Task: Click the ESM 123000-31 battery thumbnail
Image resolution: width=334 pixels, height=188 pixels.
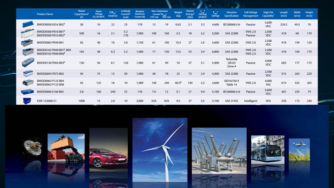Action: click(x=27, y=101)
